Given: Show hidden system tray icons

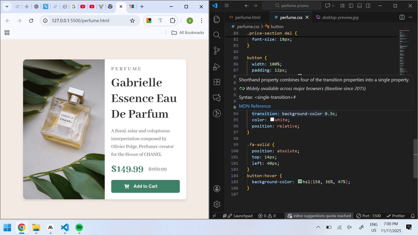Looking at the screenshot, I should point(318,227).
